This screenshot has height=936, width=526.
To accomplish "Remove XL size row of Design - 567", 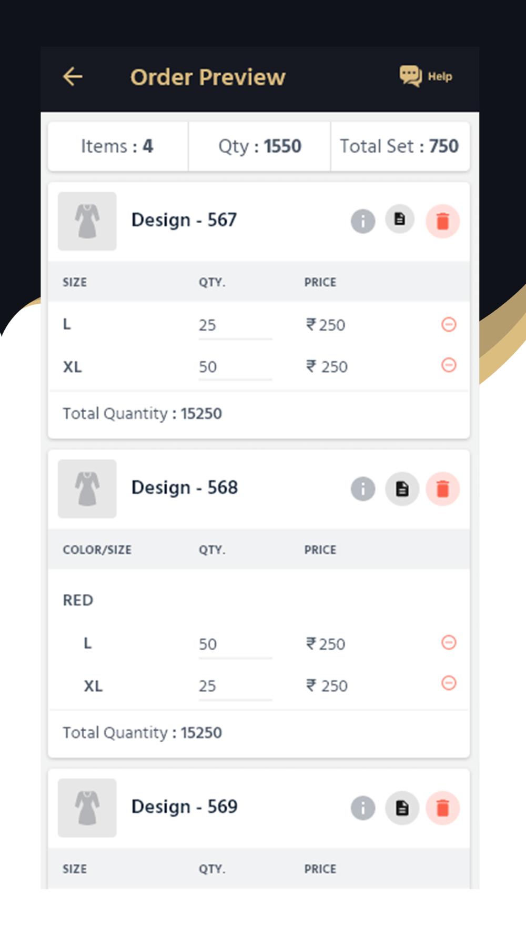I will 449,365.
